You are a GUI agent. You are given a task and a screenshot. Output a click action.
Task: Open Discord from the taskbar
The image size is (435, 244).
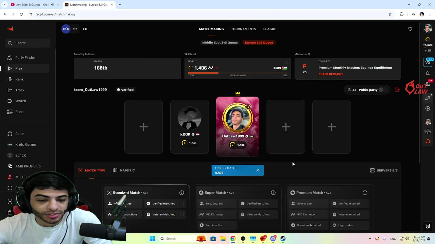pyautogui.click(x=273, y=239)
